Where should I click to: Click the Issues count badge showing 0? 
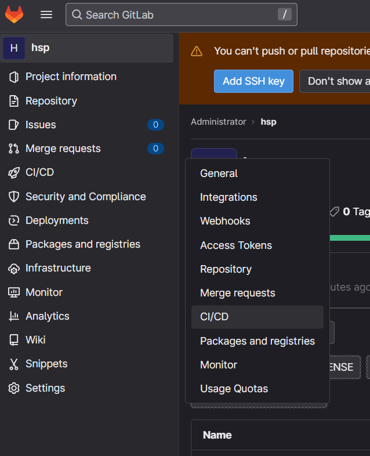coord(155,125)
